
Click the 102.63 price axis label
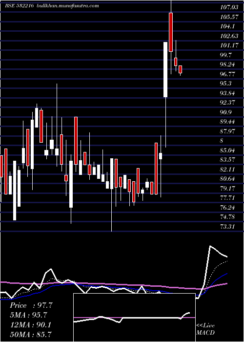(229, 36)
